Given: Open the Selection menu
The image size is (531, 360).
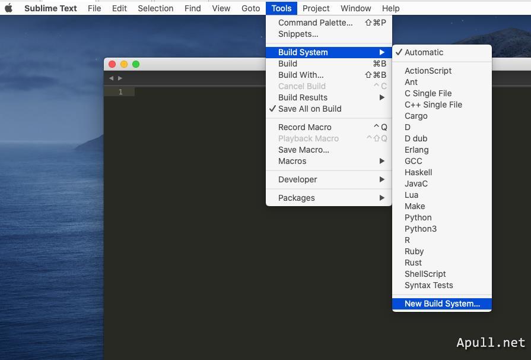Looking at the screenshot, I should tap(155, 8).
